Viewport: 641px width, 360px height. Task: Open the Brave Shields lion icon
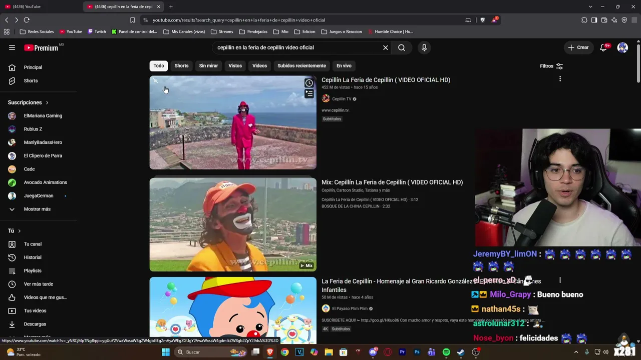(483, 20)
